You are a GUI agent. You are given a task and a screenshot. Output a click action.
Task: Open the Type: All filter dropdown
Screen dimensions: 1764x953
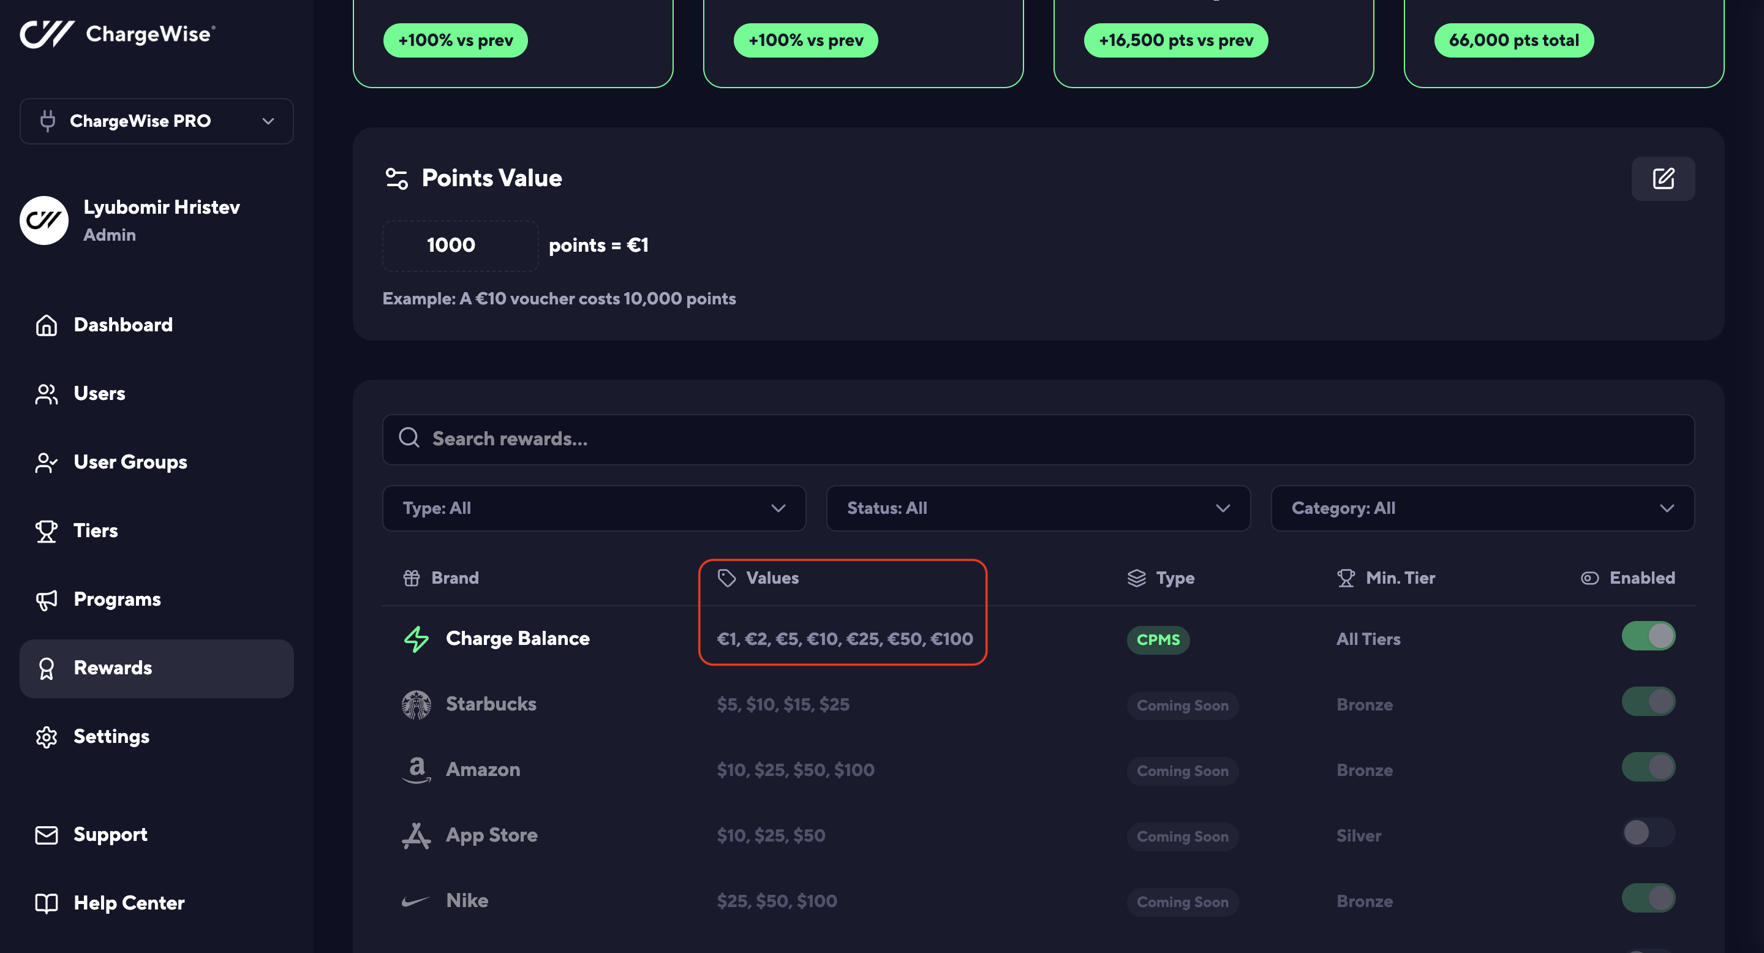[594, 508]
